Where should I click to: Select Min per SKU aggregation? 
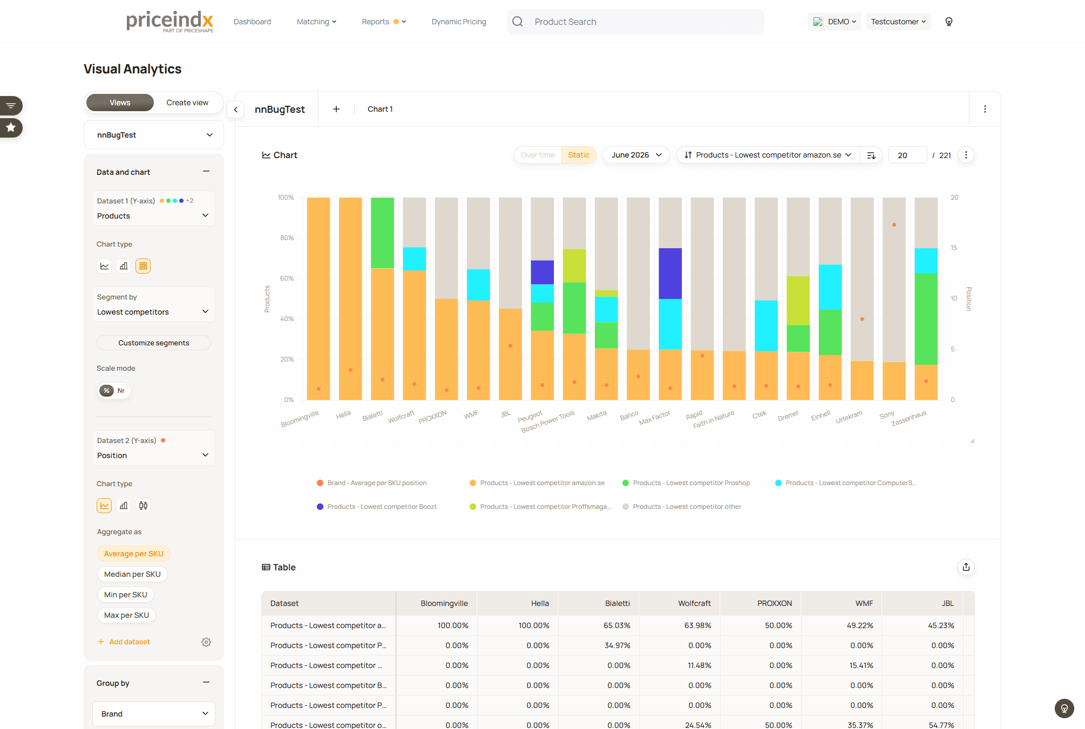126,595
